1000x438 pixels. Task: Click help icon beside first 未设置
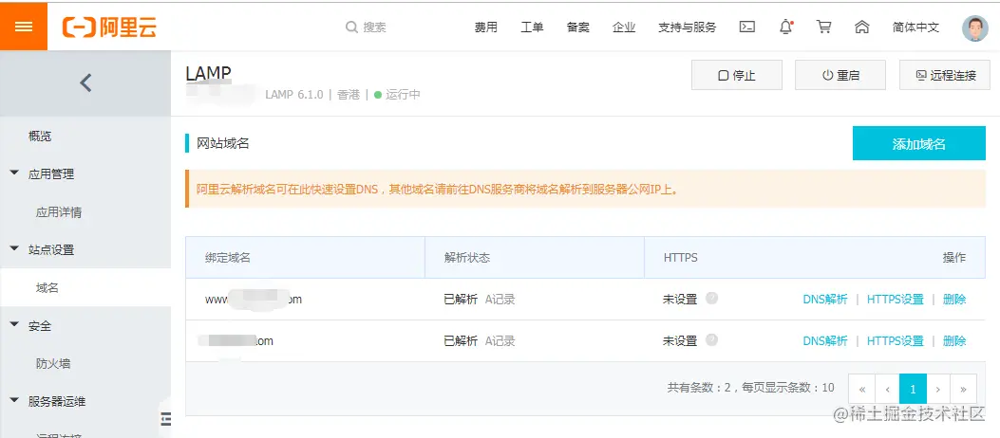click(711, 298)
